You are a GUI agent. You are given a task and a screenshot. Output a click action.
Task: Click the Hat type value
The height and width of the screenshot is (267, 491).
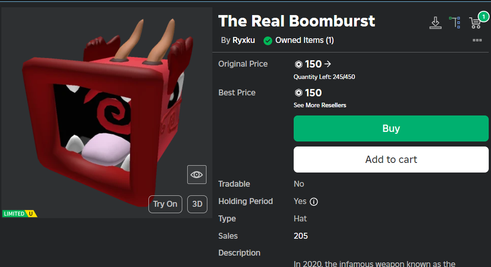click(300, 219)
